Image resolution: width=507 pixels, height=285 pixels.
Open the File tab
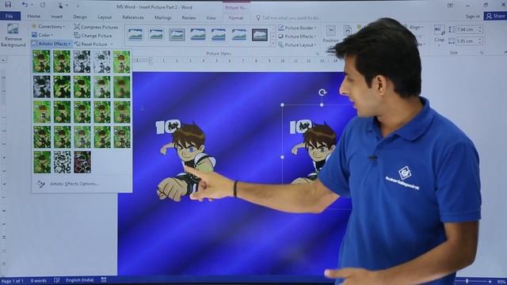coord(10,16)
